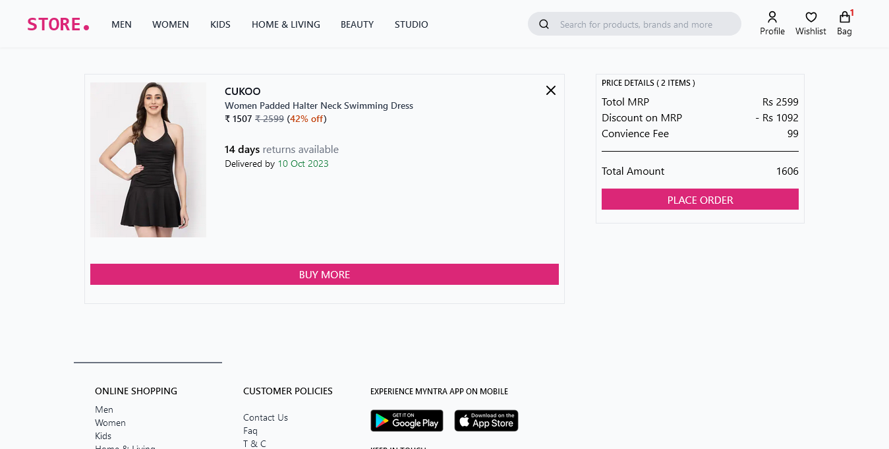Open the search icon in header
Screen dimensions: 889x449
pos(544,24)
